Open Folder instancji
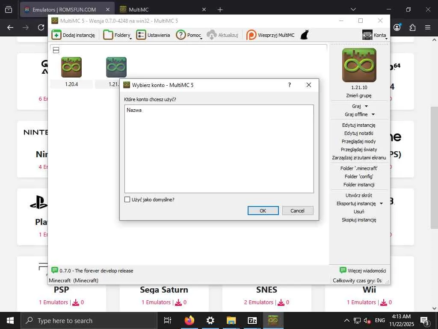The width and height of the screenshot is (438, 329). (x=359, y=185)
